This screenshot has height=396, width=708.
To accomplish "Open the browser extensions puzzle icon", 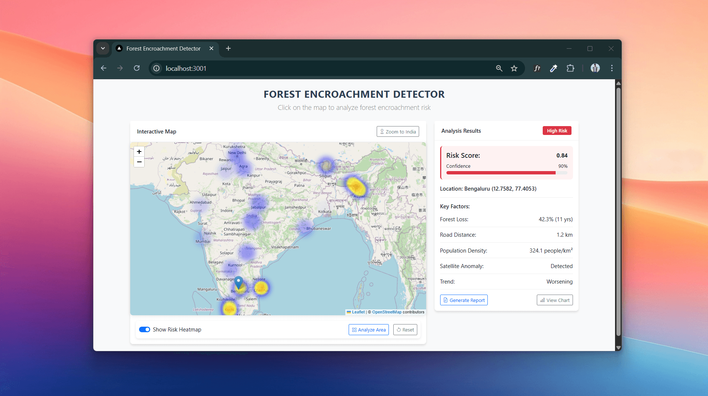I will pos(570,68).
